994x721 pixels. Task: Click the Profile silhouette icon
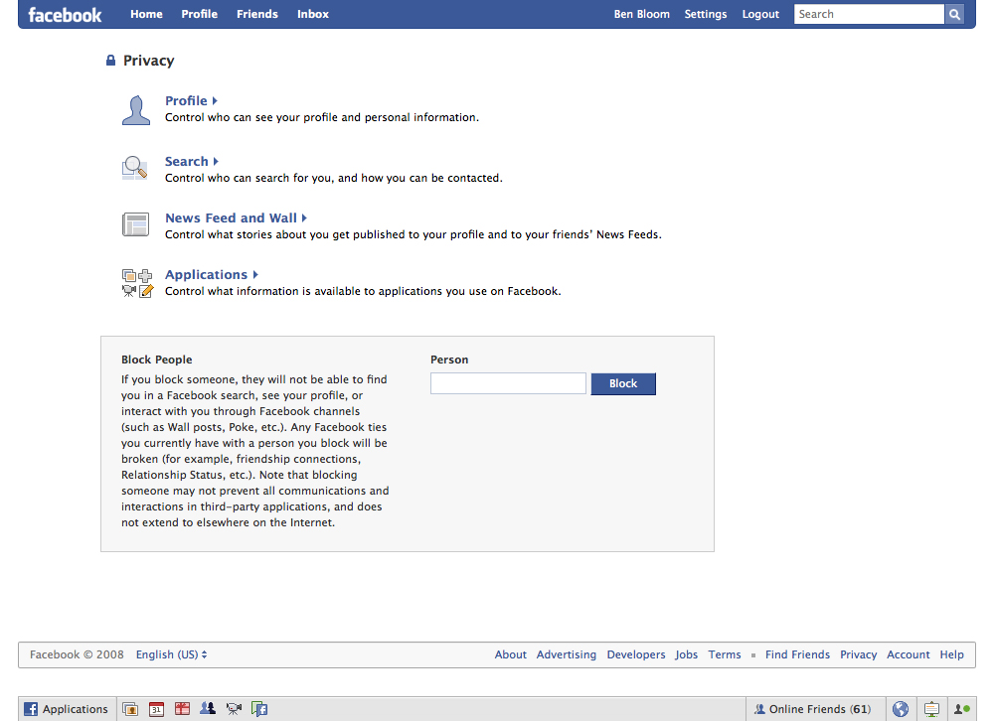(135, 110)
